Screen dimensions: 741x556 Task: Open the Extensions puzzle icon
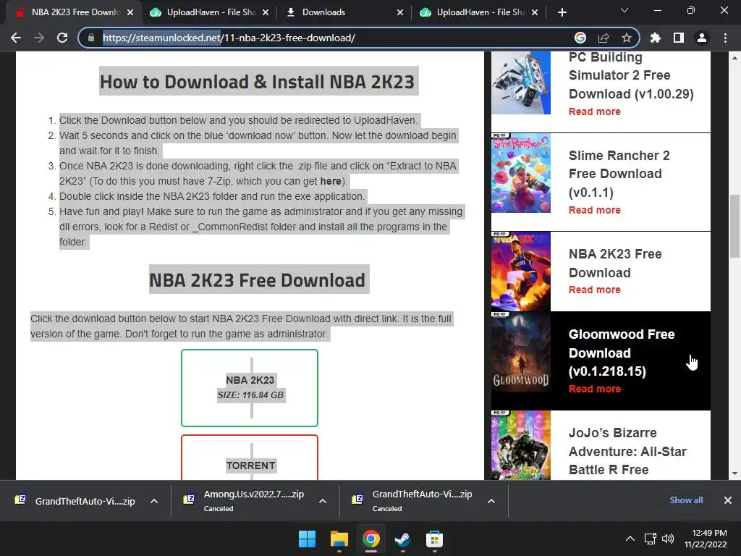click(x=656, y=38)
